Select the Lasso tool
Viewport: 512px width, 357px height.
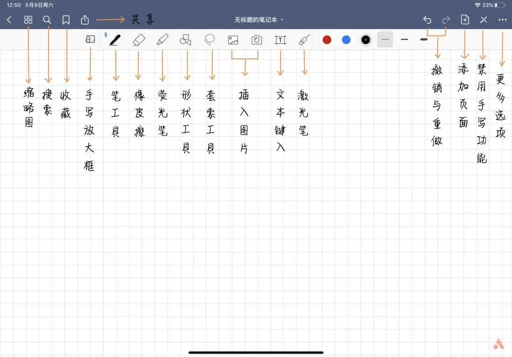click(x=209, y=39)
